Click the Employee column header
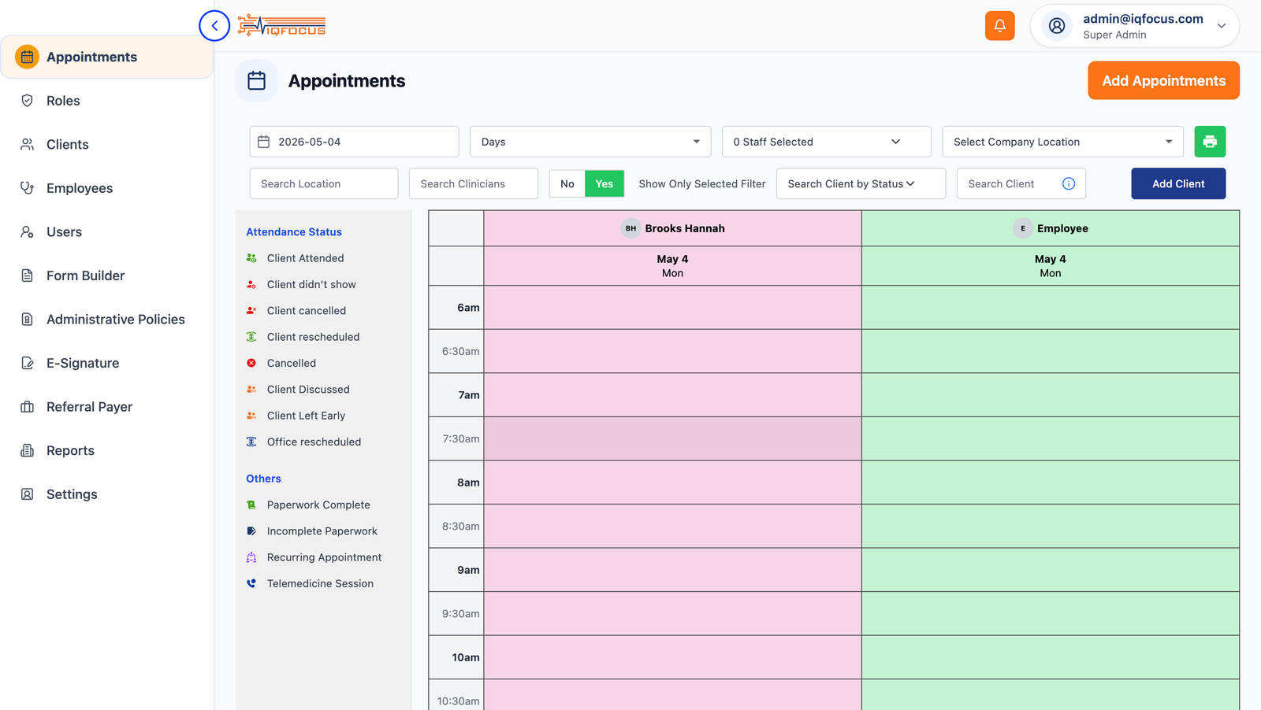 coord(1050,228)
